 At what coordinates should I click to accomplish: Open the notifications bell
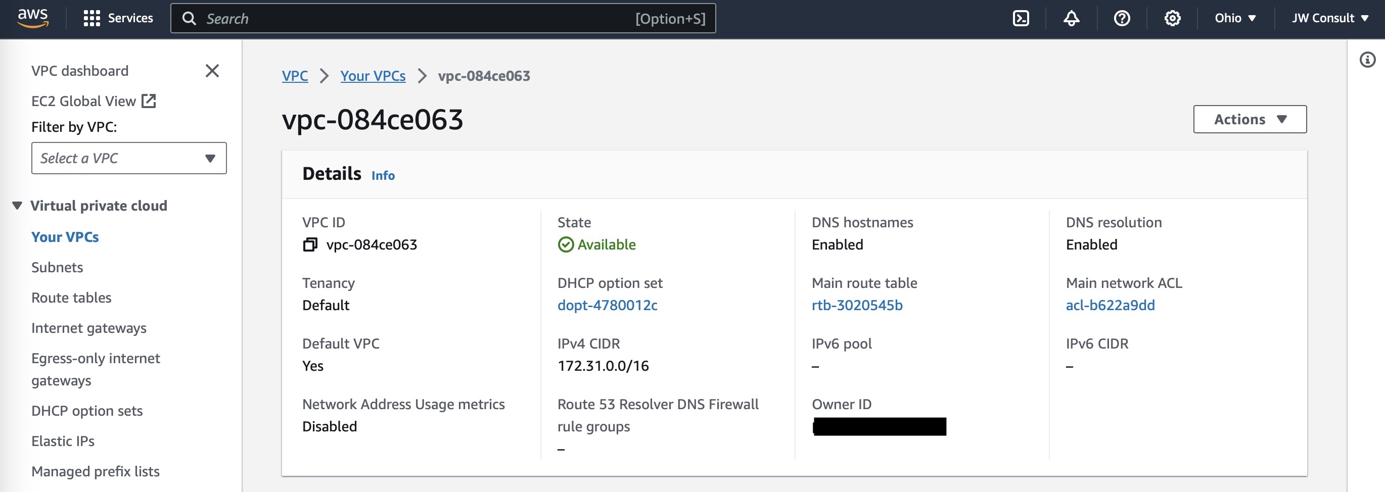(x=1071, y=18)
